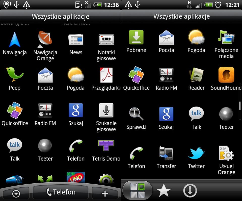This screenshot has height=201, width=242.
Task: Open the gear app at bottom
Action: (x=106, y=179)
